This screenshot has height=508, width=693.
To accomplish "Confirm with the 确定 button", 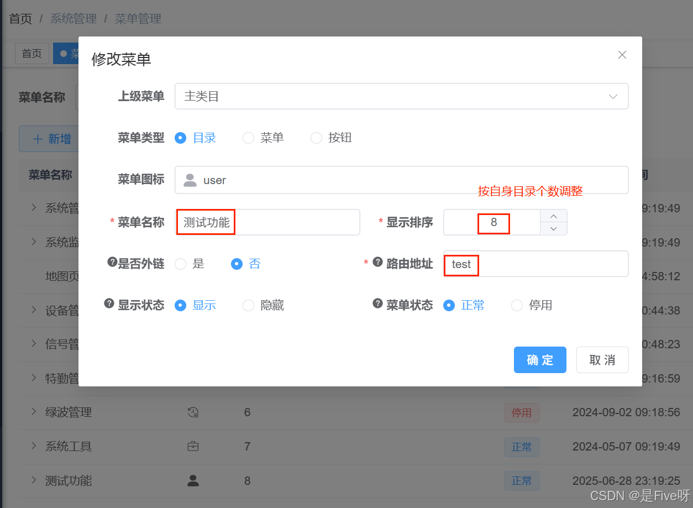I will (540, 360).
